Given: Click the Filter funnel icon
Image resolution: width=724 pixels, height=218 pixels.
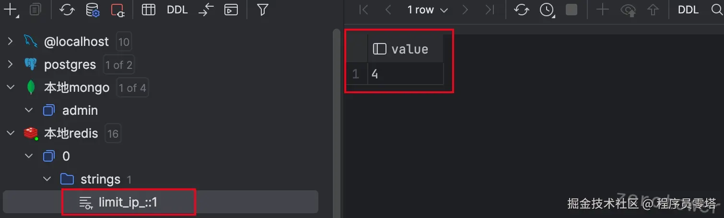Looking at the screenshot, I should (262, 10).
